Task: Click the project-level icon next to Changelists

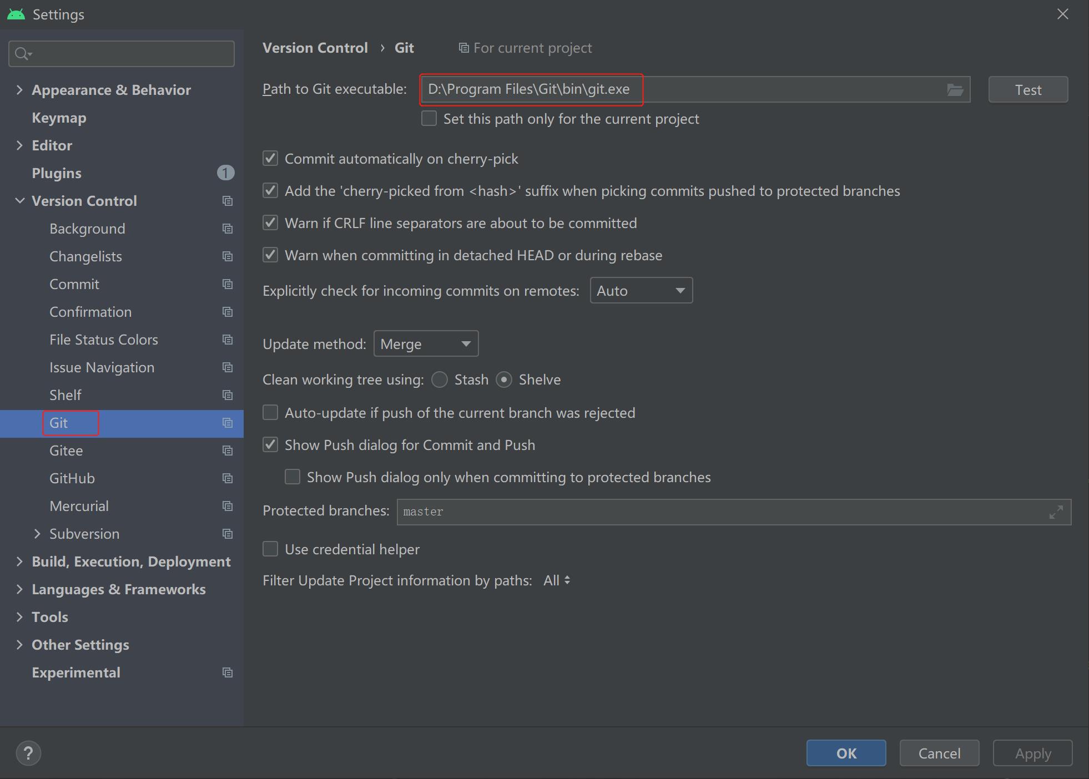Action: [228, 256]
